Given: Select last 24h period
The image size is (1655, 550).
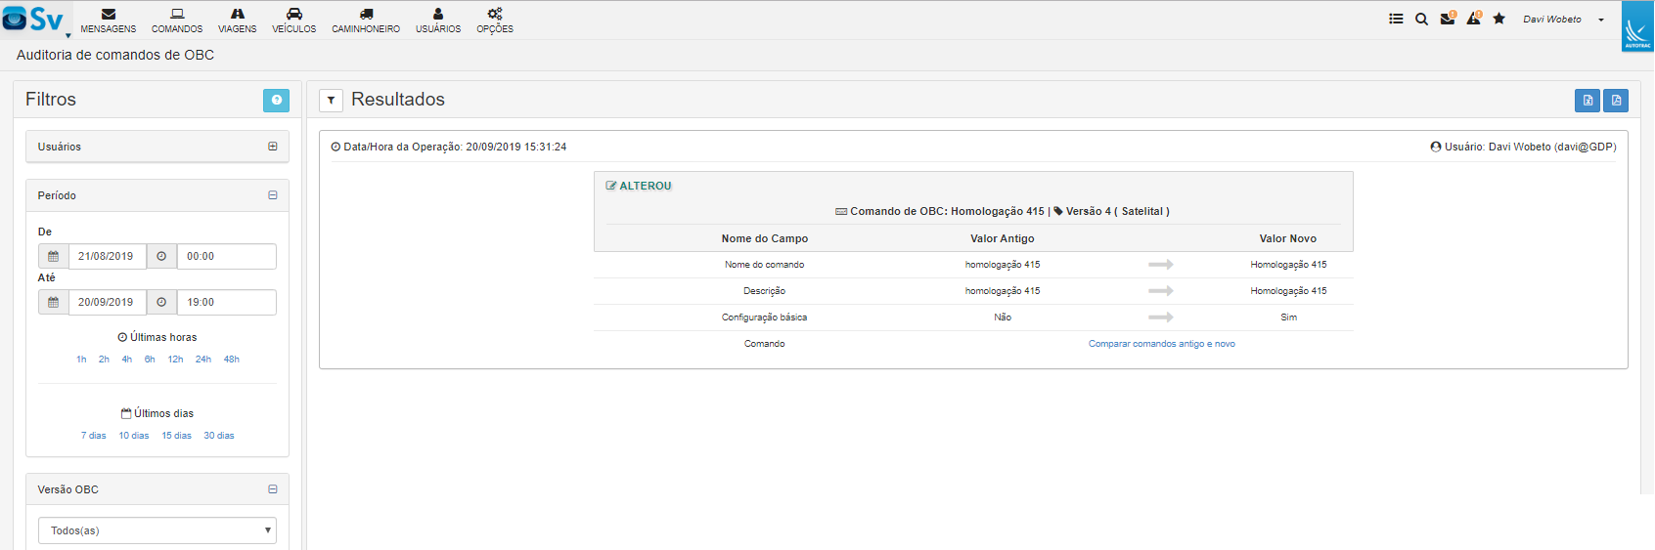Looking at the screenshot, I should click(x=203, y=360).
